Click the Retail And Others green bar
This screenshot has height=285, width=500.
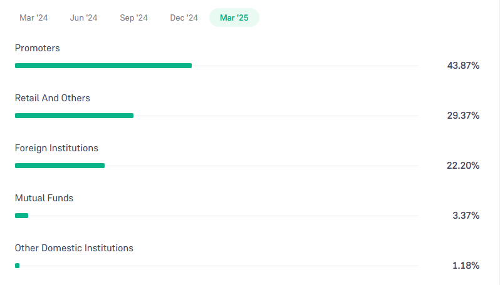coord(75,116)
